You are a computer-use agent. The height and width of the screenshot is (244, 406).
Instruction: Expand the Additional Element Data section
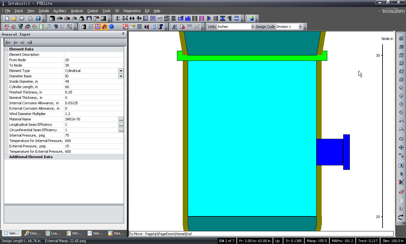[x=31, y=157]
